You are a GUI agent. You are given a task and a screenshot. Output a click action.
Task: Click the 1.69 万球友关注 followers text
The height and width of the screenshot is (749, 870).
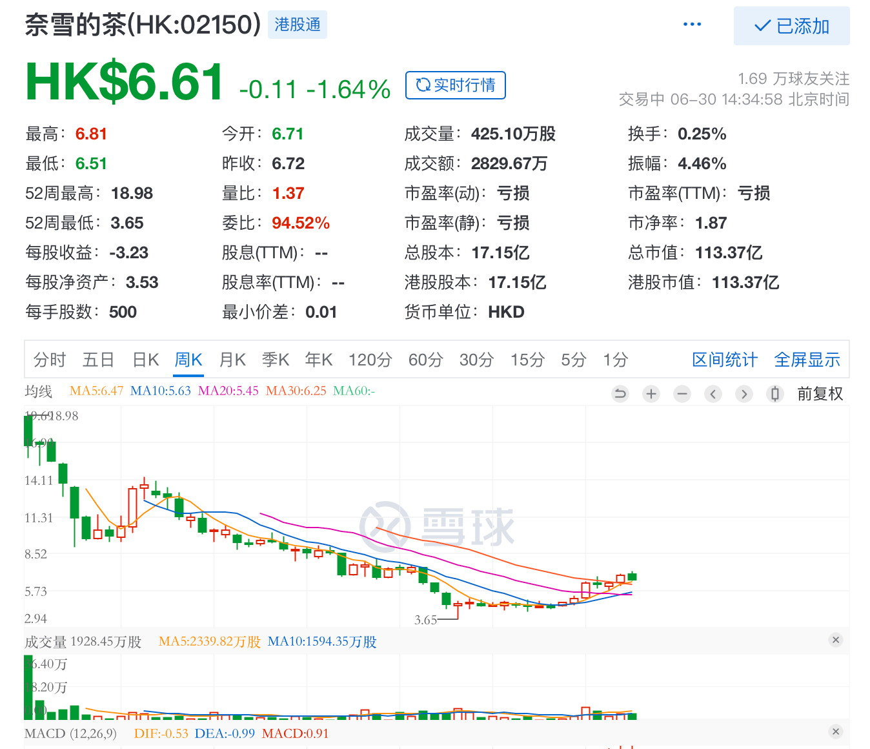[x=794, y=79]
